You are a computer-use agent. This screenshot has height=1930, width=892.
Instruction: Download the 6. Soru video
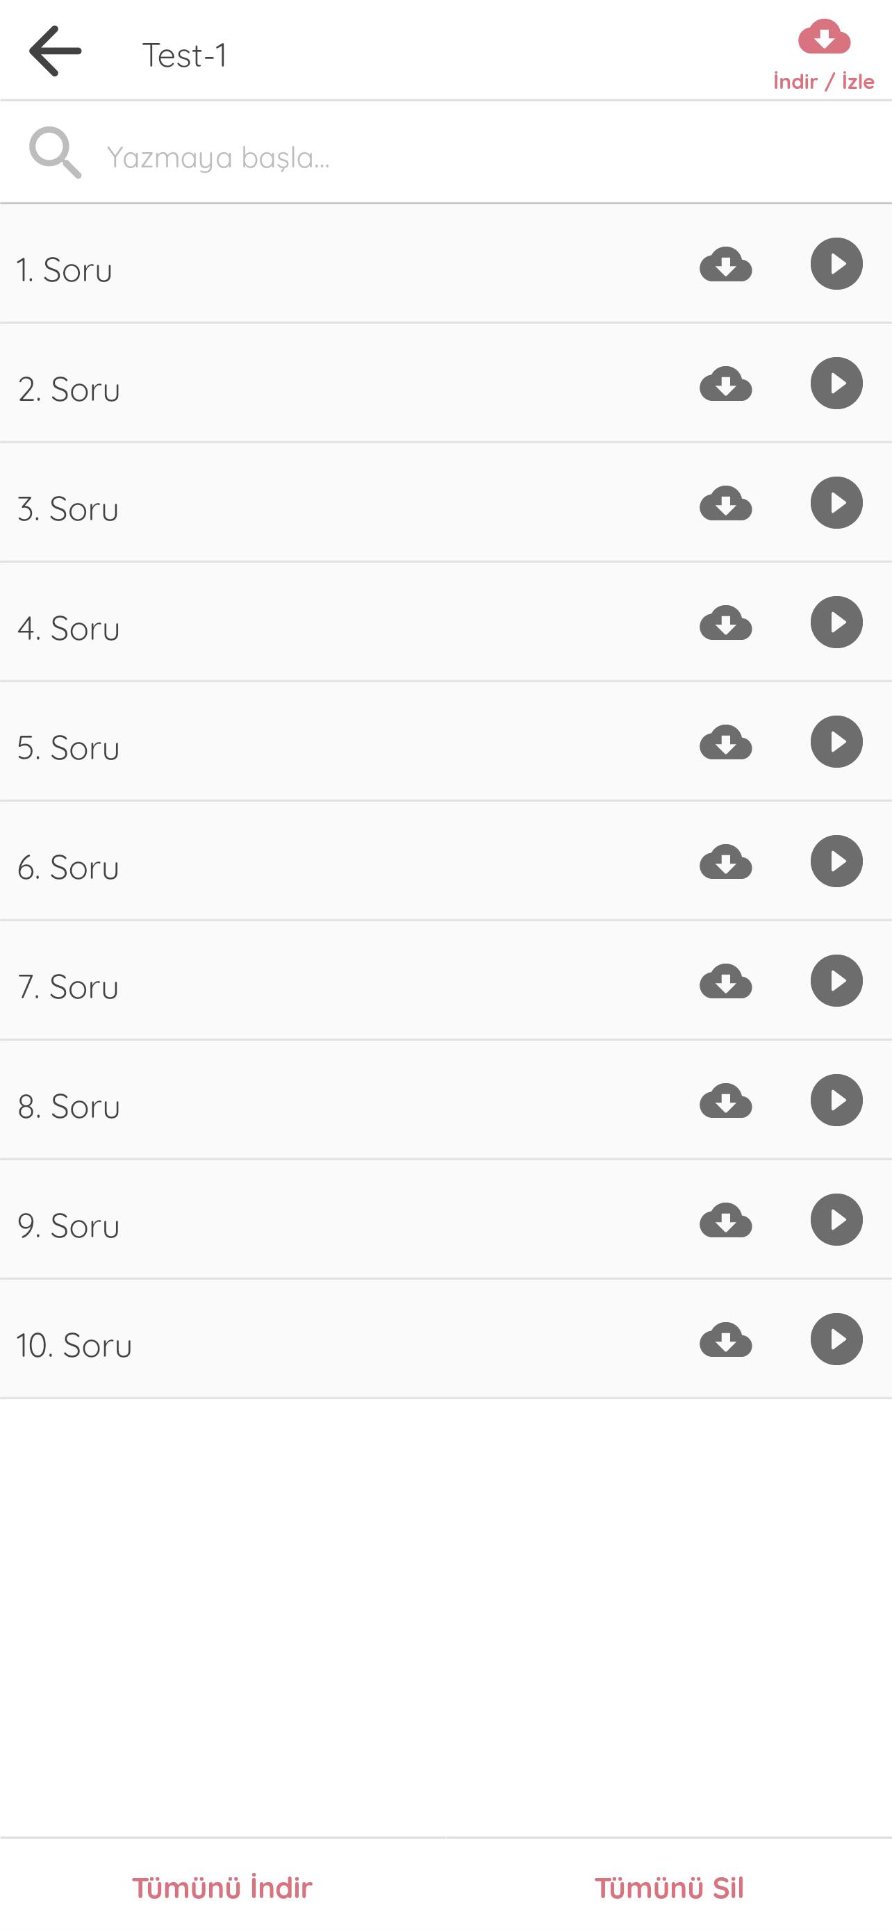726,861
